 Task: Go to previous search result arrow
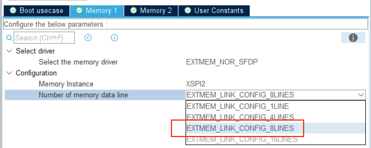(88, 38)
